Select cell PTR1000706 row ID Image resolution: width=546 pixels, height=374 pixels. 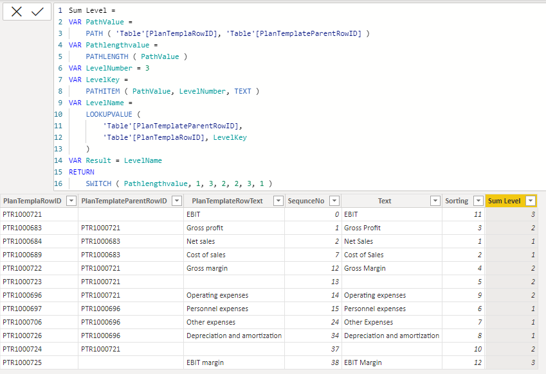[x=39, y=322]
